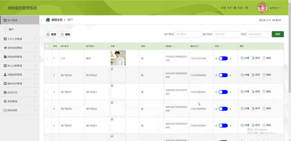Open the 服务投诉管理 menu

[x=20, y=84]
